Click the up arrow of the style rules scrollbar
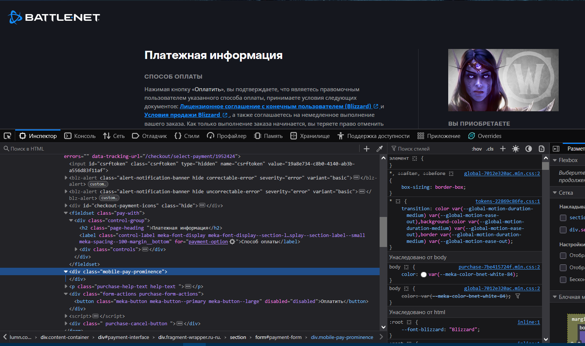This screenshot has height=346, width=585. pos(546,158)
